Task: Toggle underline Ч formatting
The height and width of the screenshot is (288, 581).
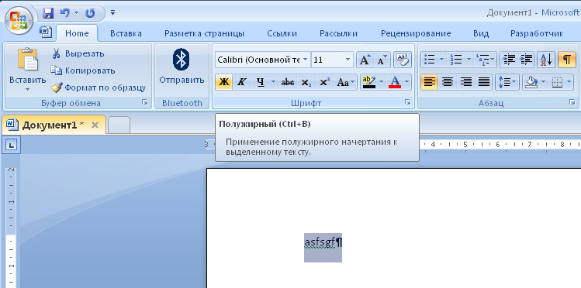Action: coord(261,82)
